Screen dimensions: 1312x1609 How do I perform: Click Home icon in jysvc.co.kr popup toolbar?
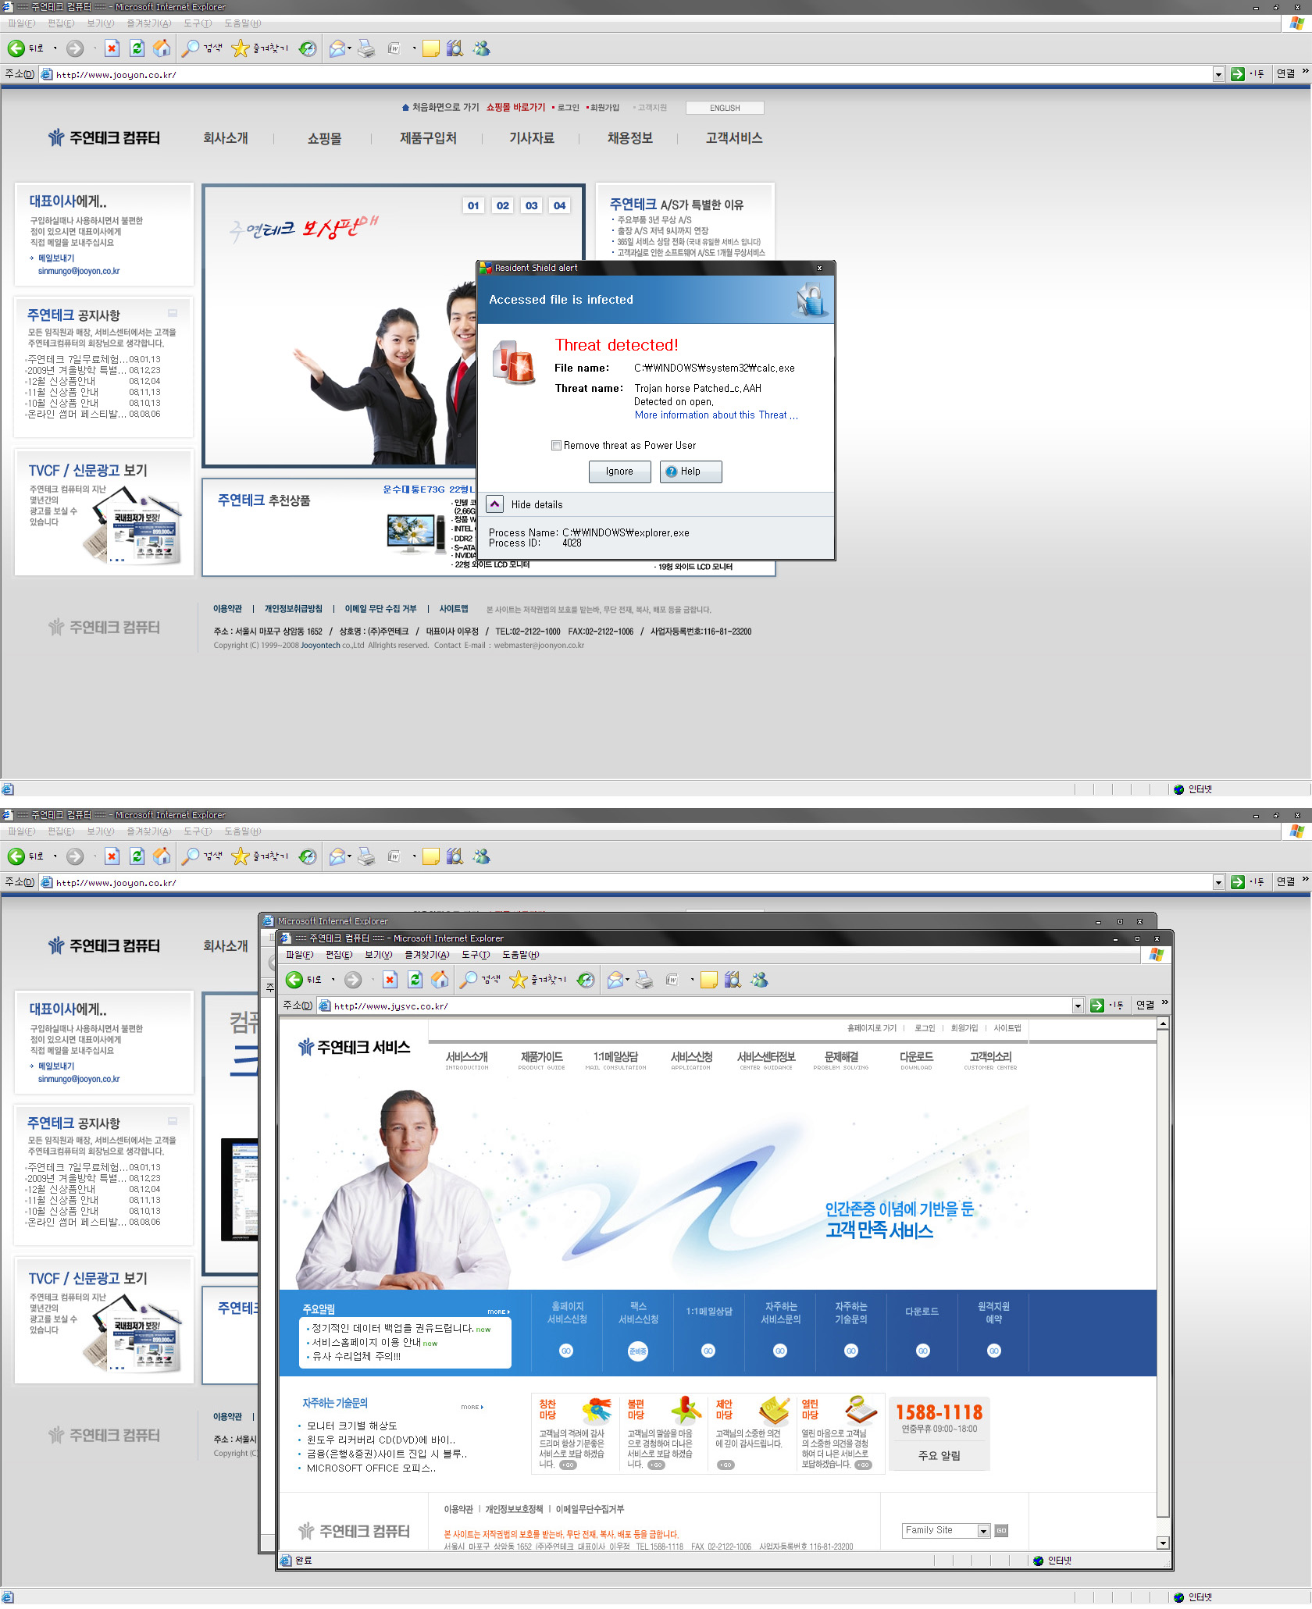pos(440,980)
